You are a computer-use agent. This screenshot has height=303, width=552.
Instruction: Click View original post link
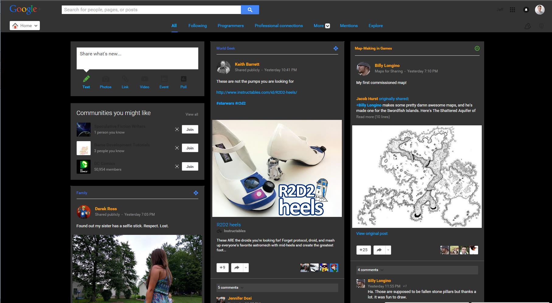click(372, 234)
